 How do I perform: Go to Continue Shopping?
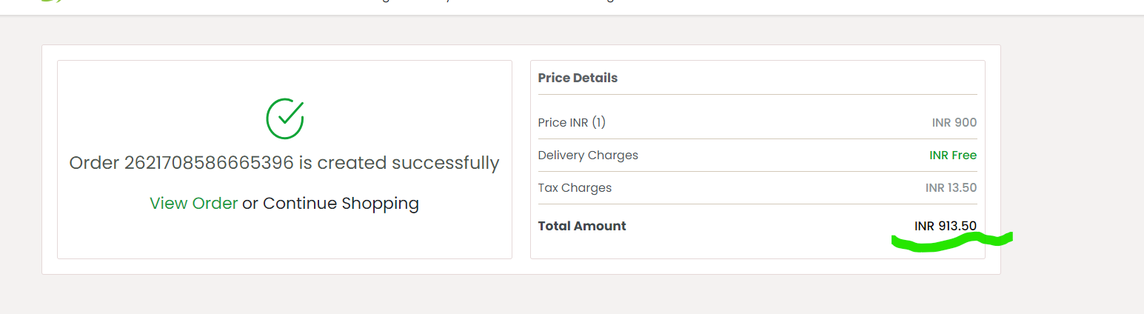coord(341,204)
